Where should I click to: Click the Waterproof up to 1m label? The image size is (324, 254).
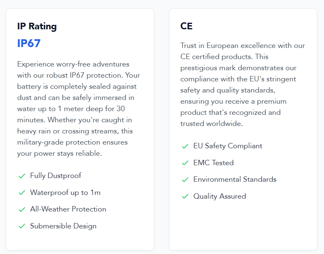[65, 192]
